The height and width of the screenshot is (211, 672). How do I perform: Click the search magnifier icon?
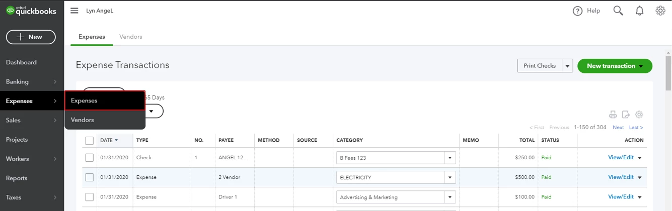click(x=618, y=11)
